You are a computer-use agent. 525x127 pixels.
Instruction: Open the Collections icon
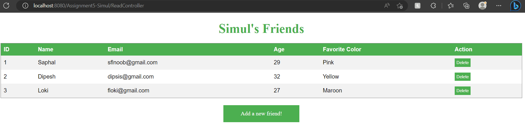point(466,6)
